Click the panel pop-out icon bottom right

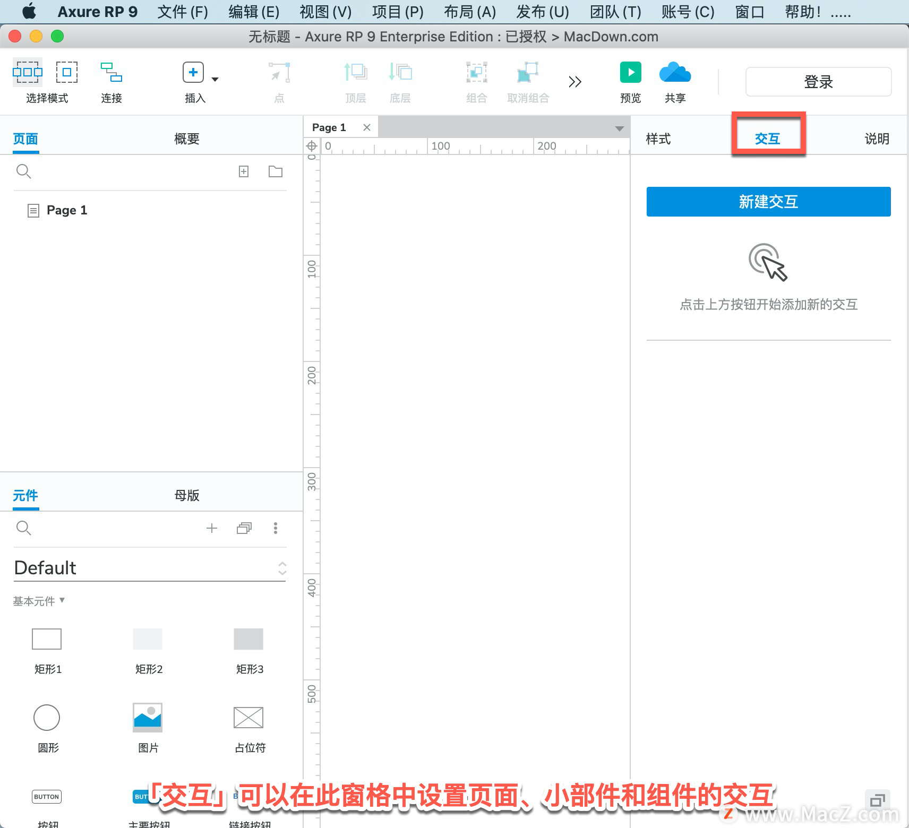(x=877, y=800)
